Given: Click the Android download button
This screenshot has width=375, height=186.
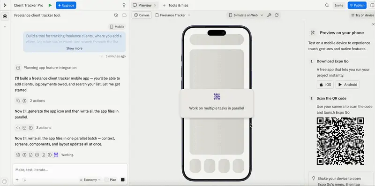Looking at the screenshot, I should tap(347, 85).
